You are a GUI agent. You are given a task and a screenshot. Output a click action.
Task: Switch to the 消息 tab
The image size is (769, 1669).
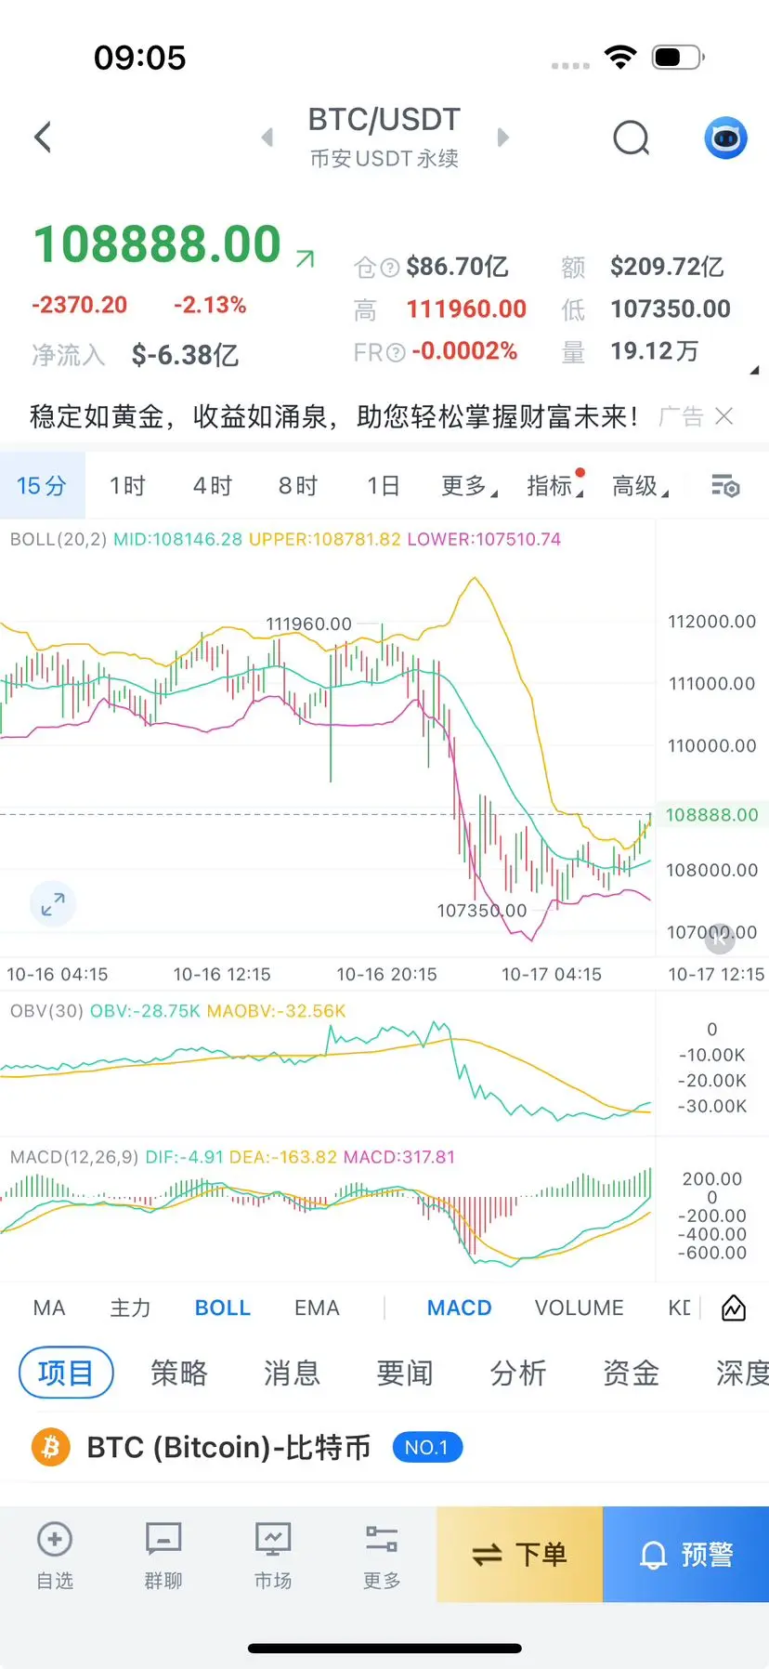(x=292, y=1373)
